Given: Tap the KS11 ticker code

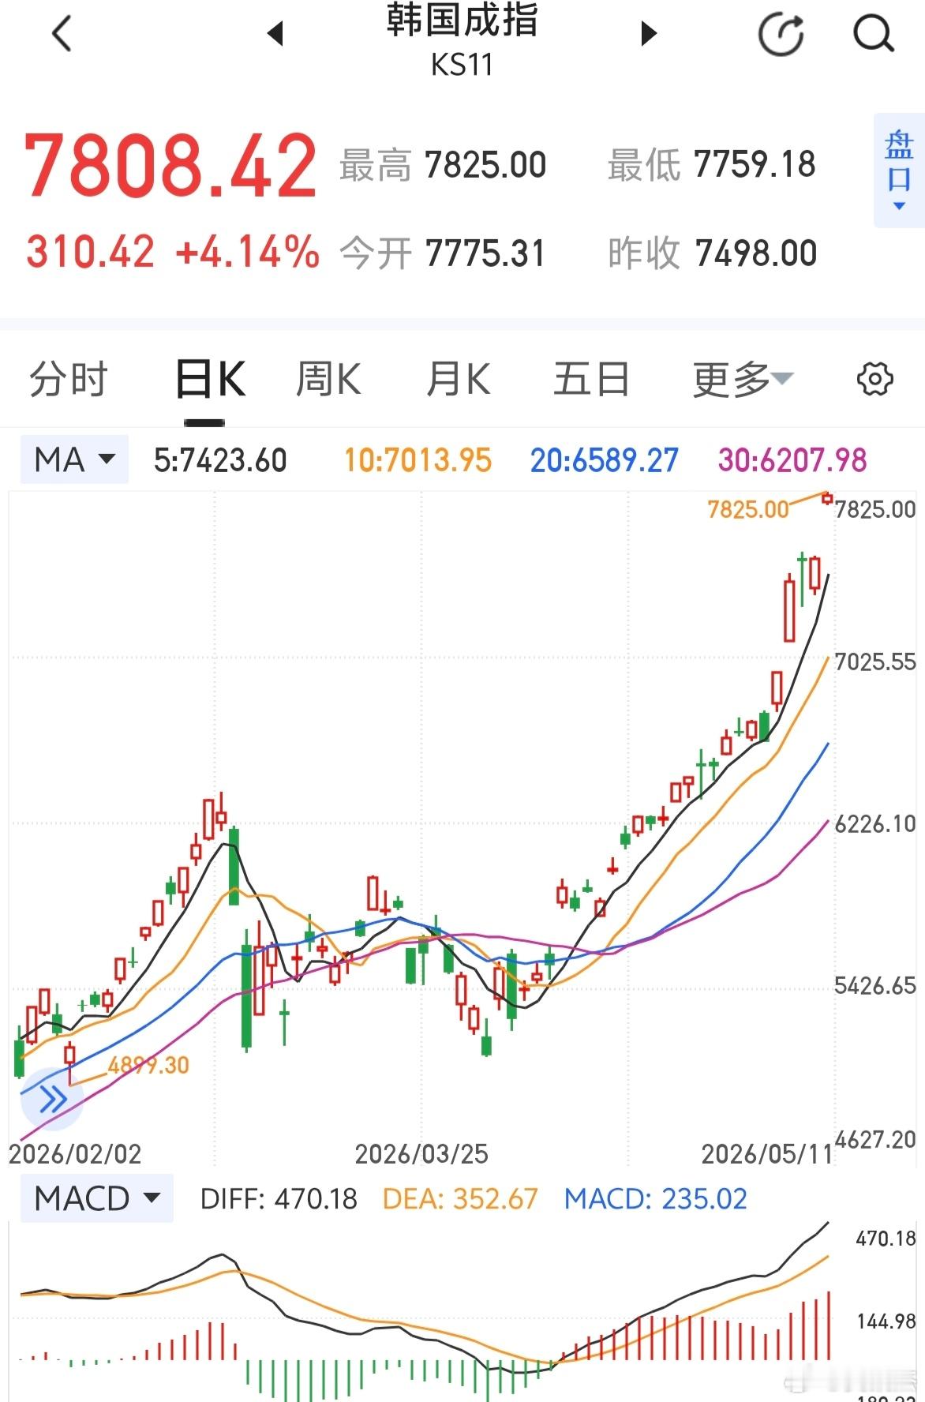Looking at the screenshot, I should point(462,65).
